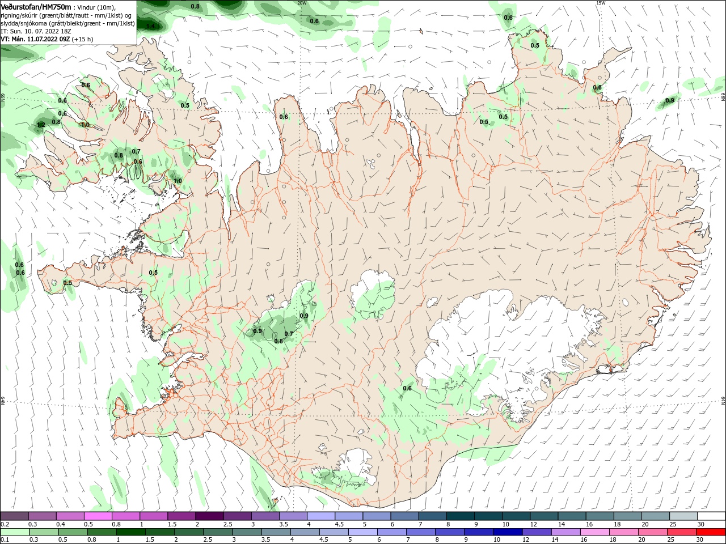Click the '20' label under lower colorbar
This screenshot has width=726, height=544.
[642, 540]
